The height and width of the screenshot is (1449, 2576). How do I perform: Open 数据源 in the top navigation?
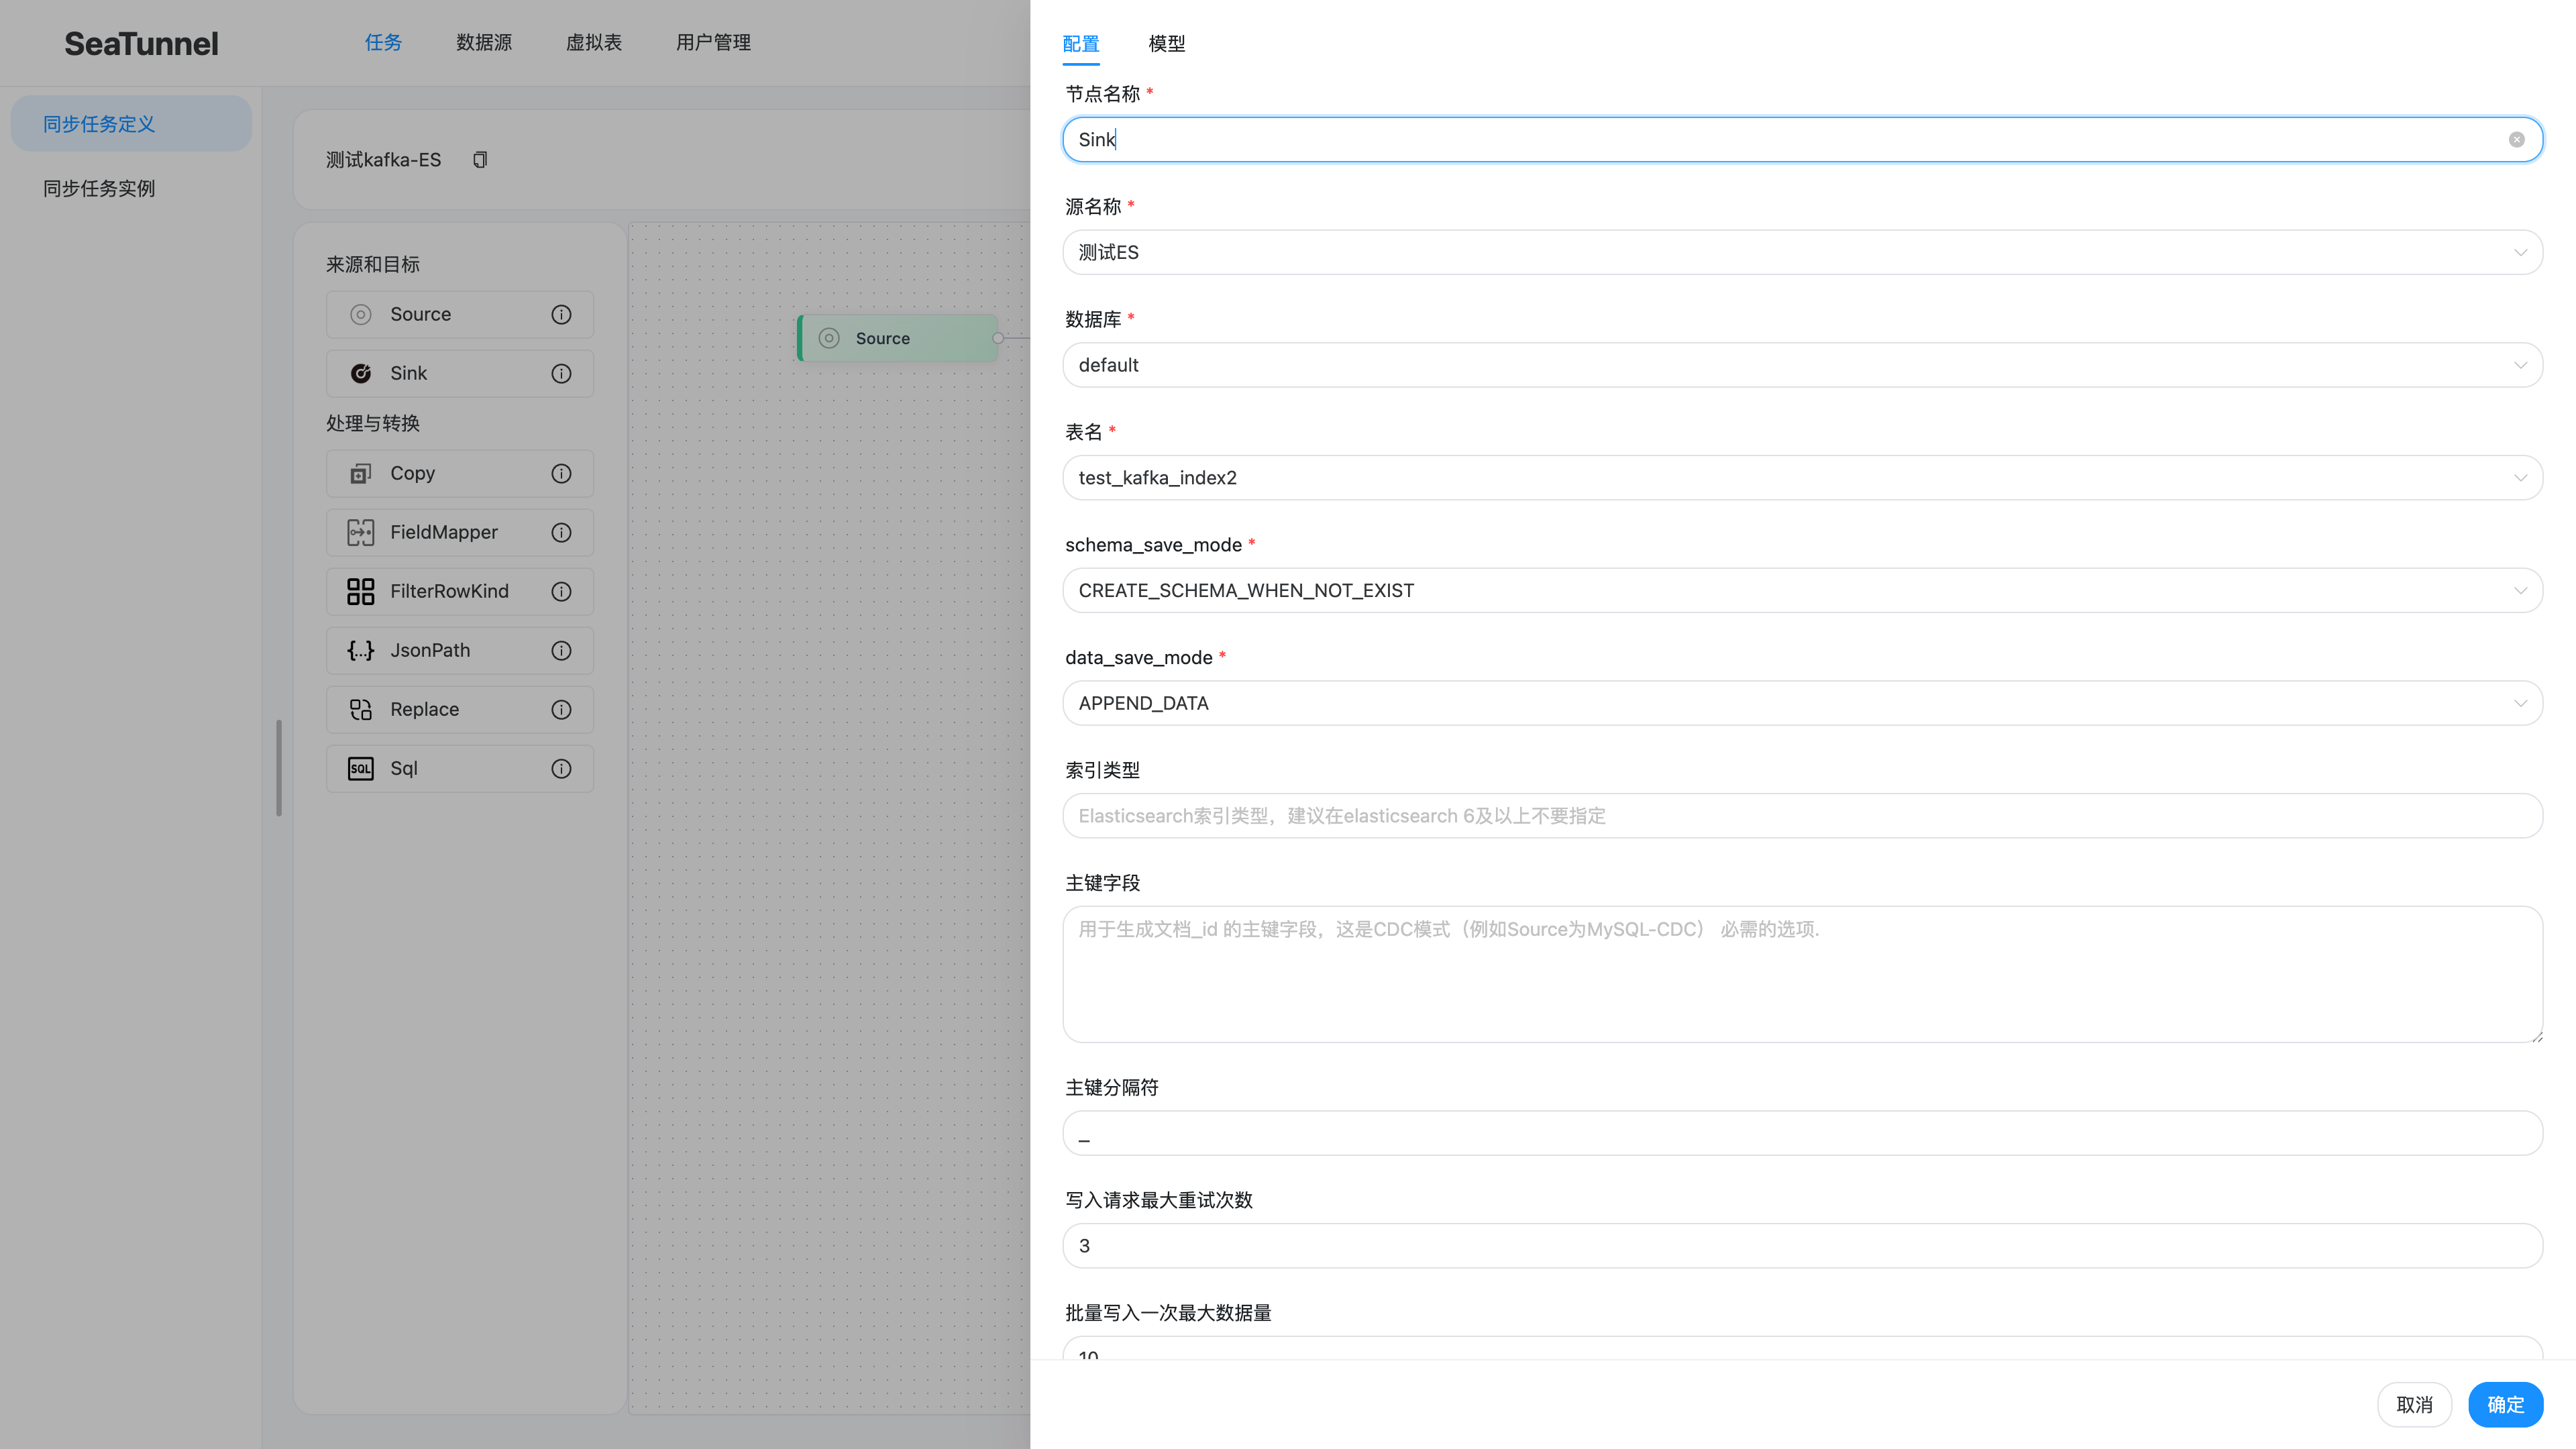484,42
